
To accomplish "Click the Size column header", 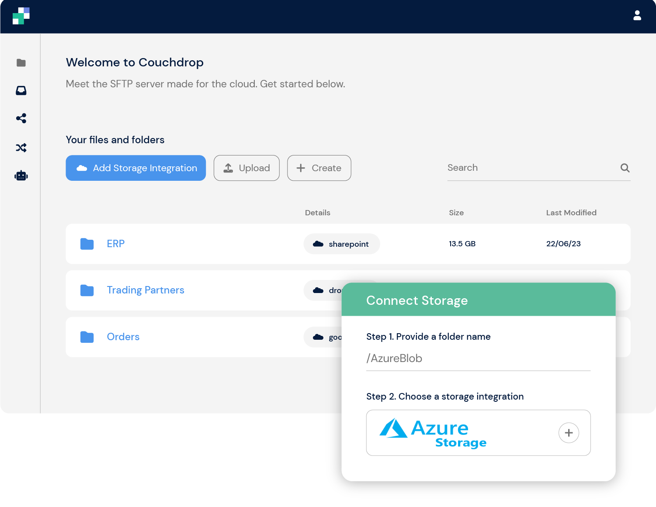I will point(456,213).
